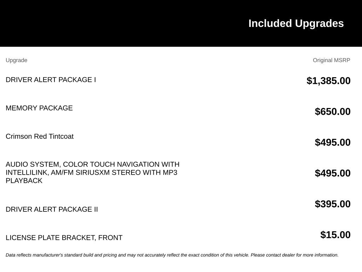Screen dimensions: 362x272
Task: Select the Crimson Red Tintcoat upgrade
Action: point(40,136)
